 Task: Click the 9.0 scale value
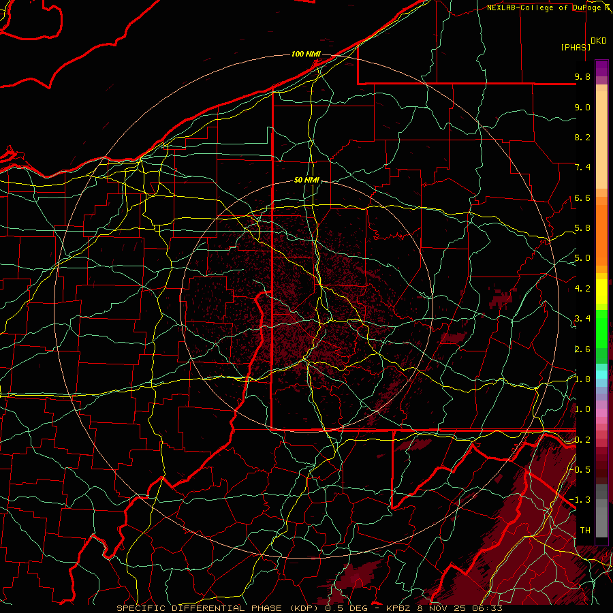click(x=582, y=107)
